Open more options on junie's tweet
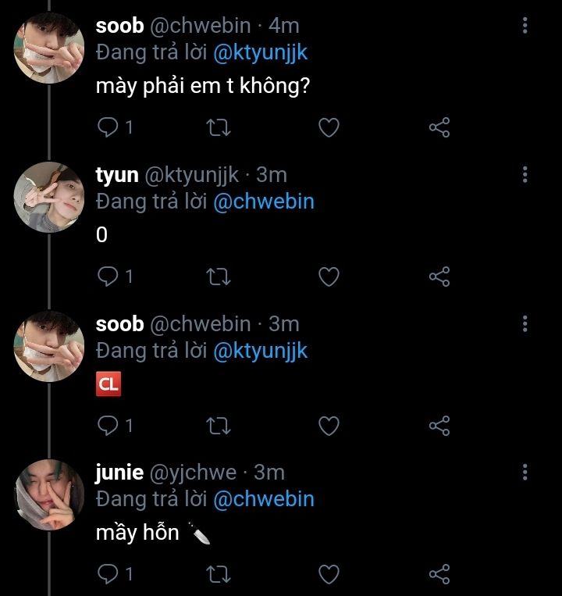Viewport: 562px width, 596px height. (525, 472)
